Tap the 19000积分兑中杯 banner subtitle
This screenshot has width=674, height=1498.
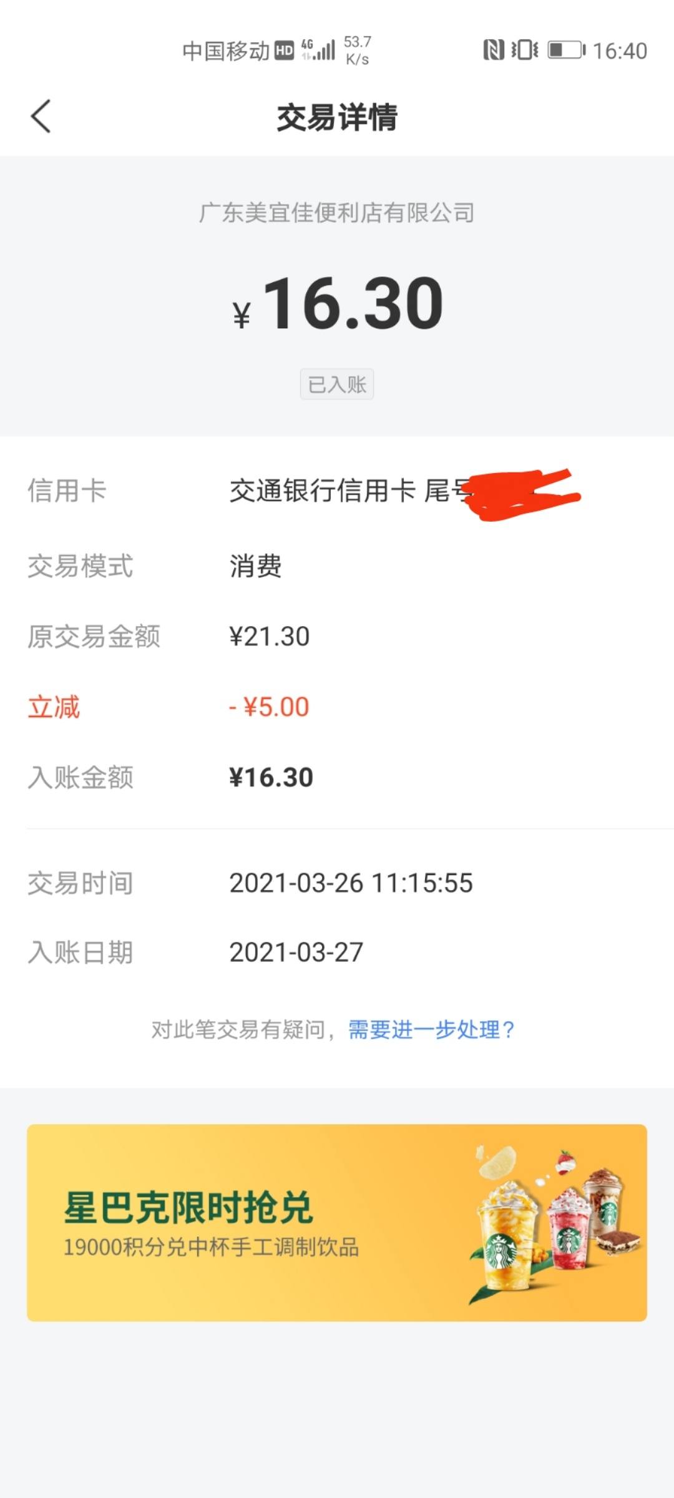point(211,1247)
